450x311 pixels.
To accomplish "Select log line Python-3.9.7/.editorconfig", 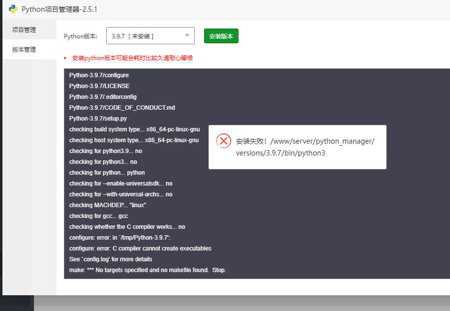I will point(103,97).
